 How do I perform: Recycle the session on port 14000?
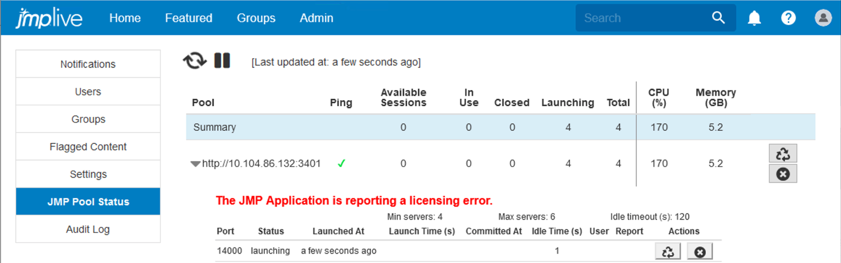click(x=668, y=252)
